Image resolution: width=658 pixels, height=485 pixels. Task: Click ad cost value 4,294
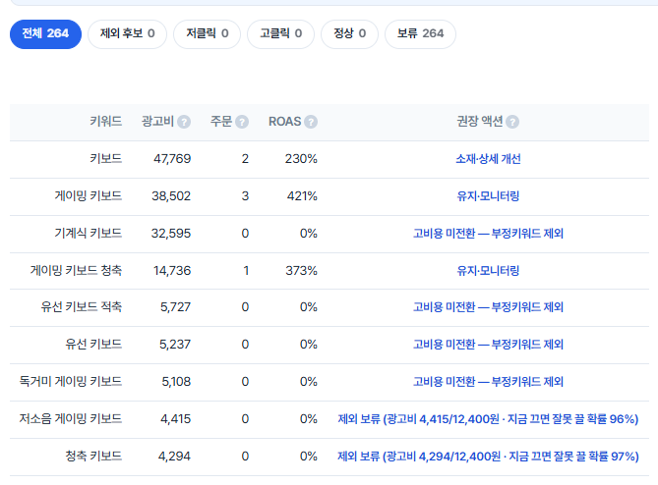click(174, 457)
